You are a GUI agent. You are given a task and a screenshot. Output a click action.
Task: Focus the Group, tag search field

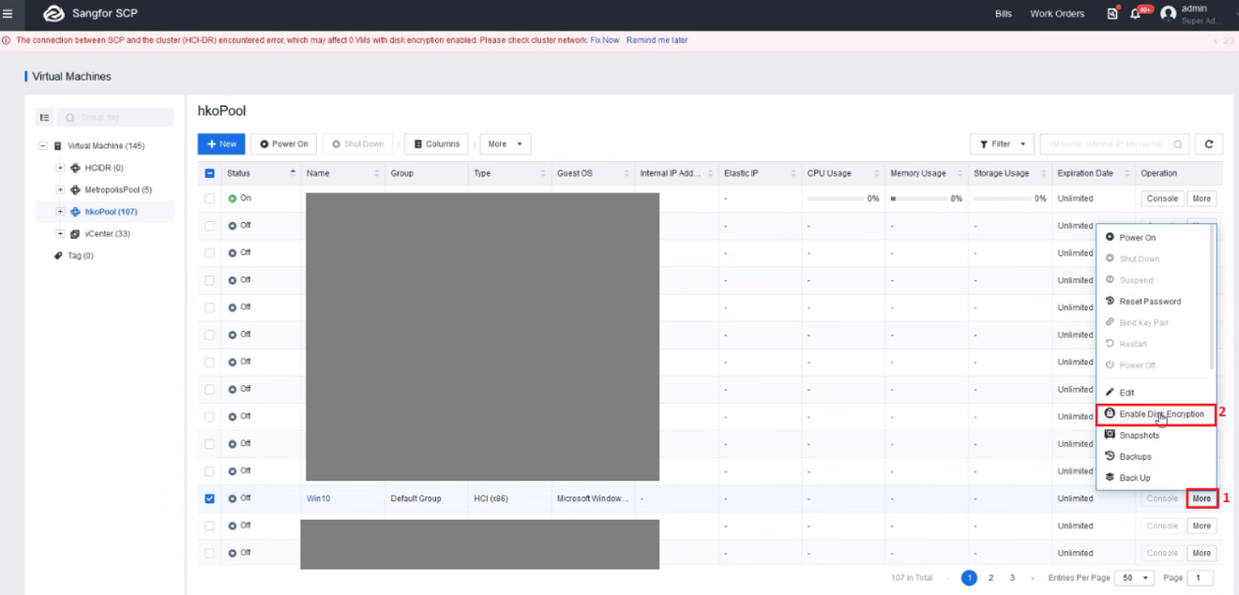click(x=115, y=118)
